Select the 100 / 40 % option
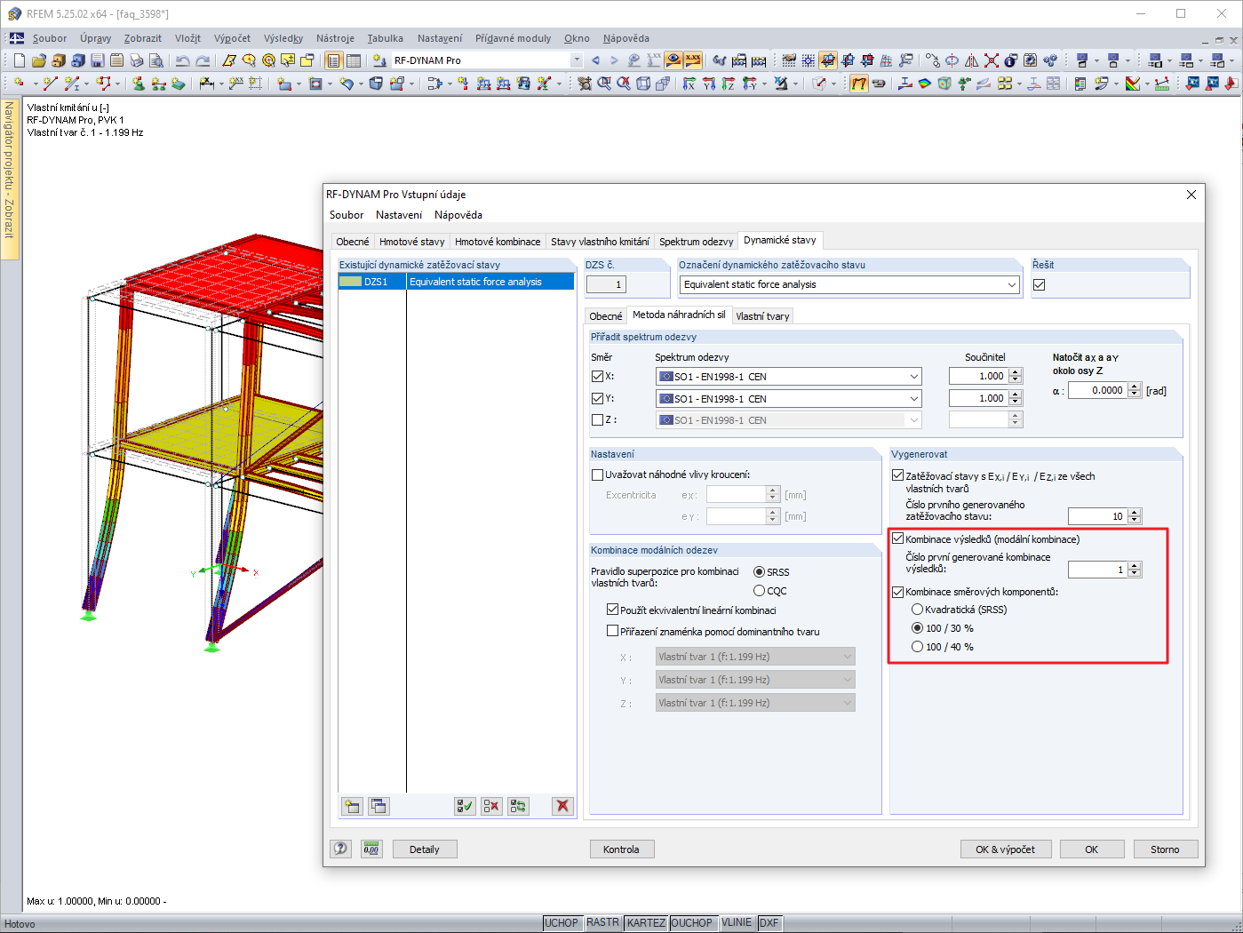The height and width of the screenshot is (933, 1243). coord(917,646)
